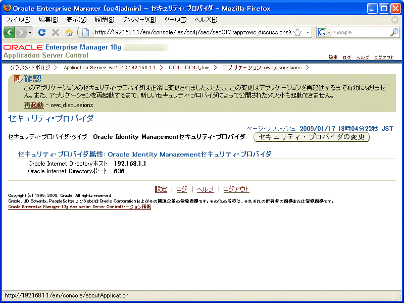Screen dimensions: 404x303
Task: Click the Oracle Internet Directoryポート label
Action: (68, 171)
